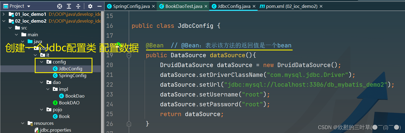Click line number 16 in gutter
The image size is (405, 133).
[109, 26]
